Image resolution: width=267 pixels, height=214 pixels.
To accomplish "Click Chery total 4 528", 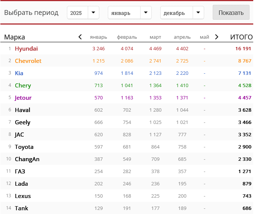I will click(x=245, y=86).
